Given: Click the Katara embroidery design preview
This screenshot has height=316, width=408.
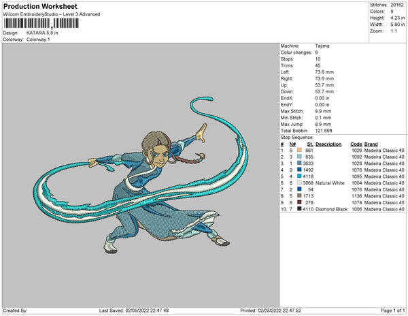Looking at the screenshot, I should 141,175.
